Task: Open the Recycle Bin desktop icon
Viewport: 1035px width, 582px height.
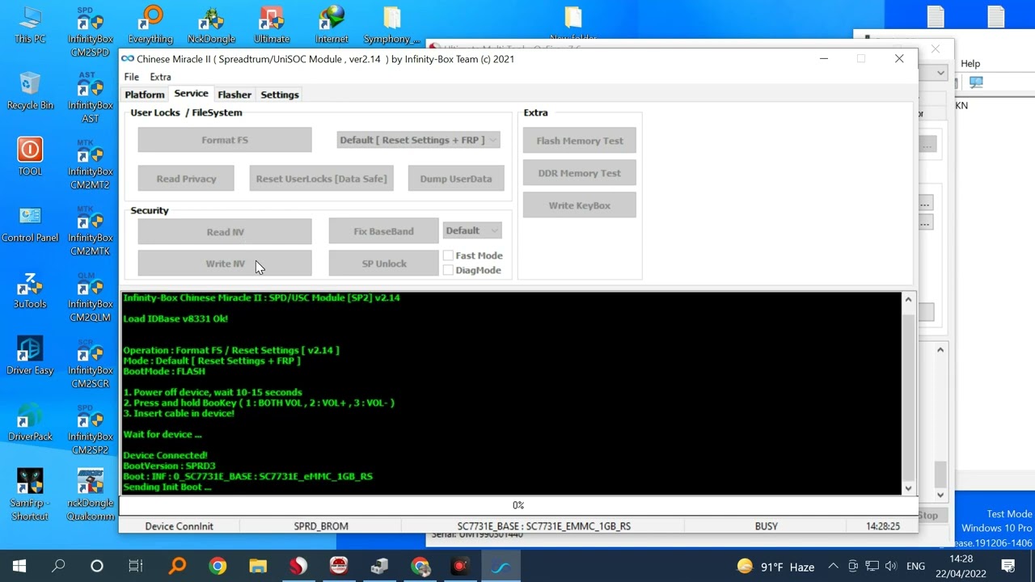Action: 30,91
